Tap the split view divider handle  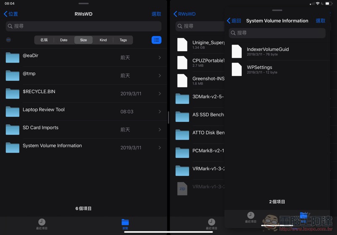tap(168, 117)
